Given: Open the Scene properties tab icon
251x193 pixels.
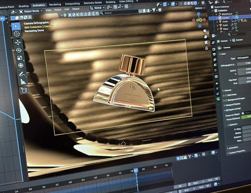Looking at the screenshot, I should click(215, 65).
